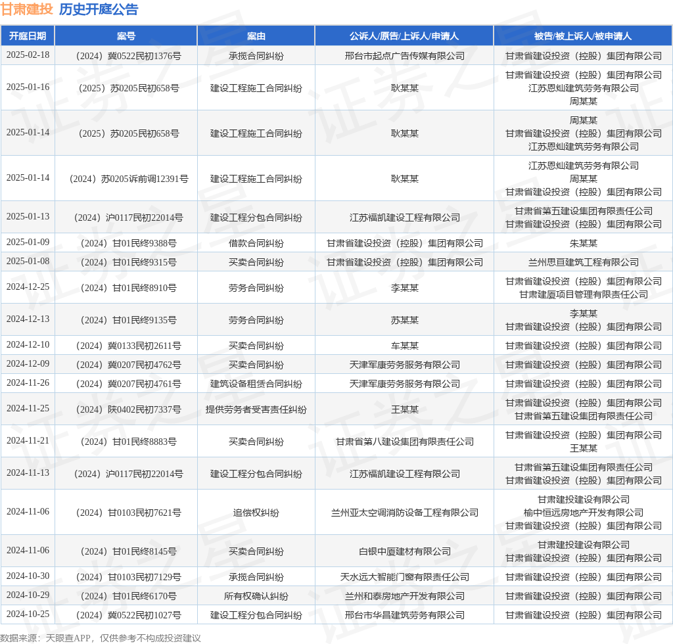
Task: Select case number 陕0402民初7337号
Action: pos(128,410)
